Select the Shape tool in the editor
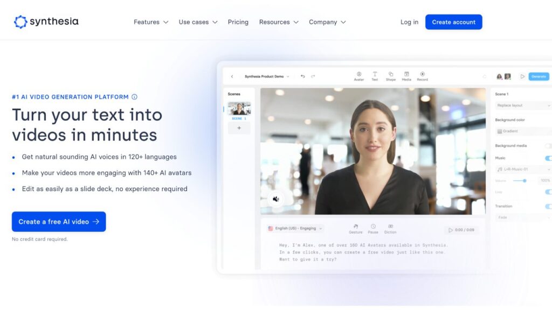 pos(390,76)
